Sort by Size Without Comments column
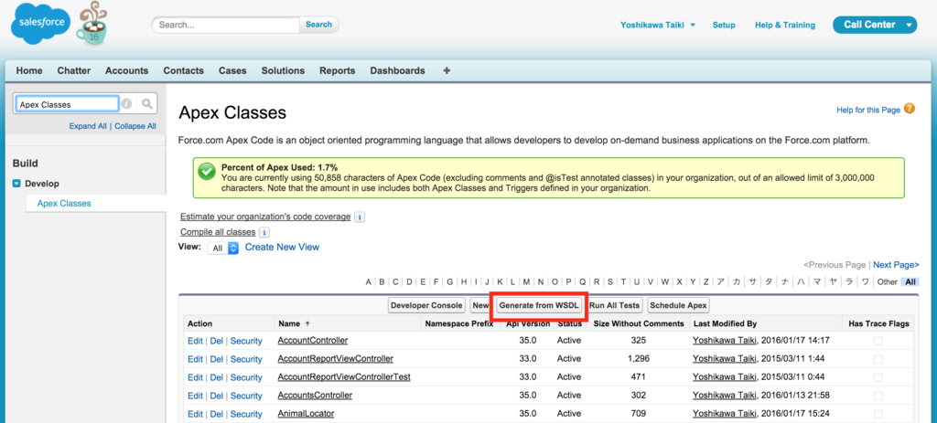 point(638,324)
